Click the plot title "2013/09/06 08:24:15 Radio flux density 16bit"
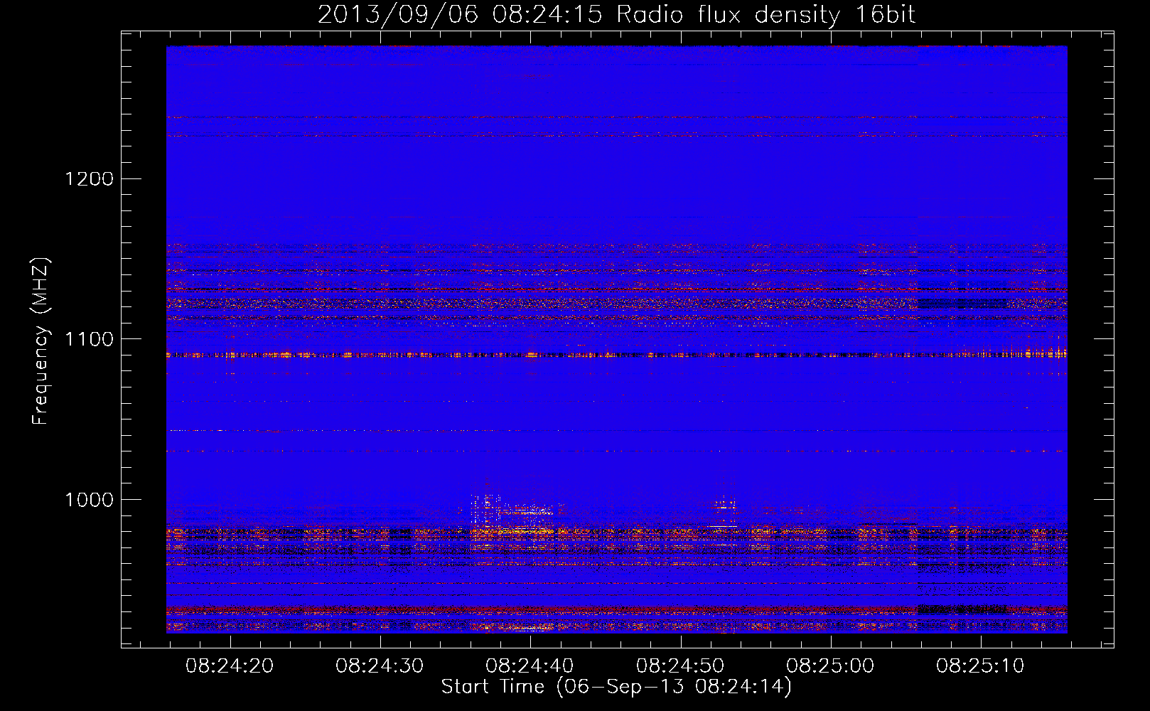Viewport: 1150px width, 711px height. [x=616, y=14]
